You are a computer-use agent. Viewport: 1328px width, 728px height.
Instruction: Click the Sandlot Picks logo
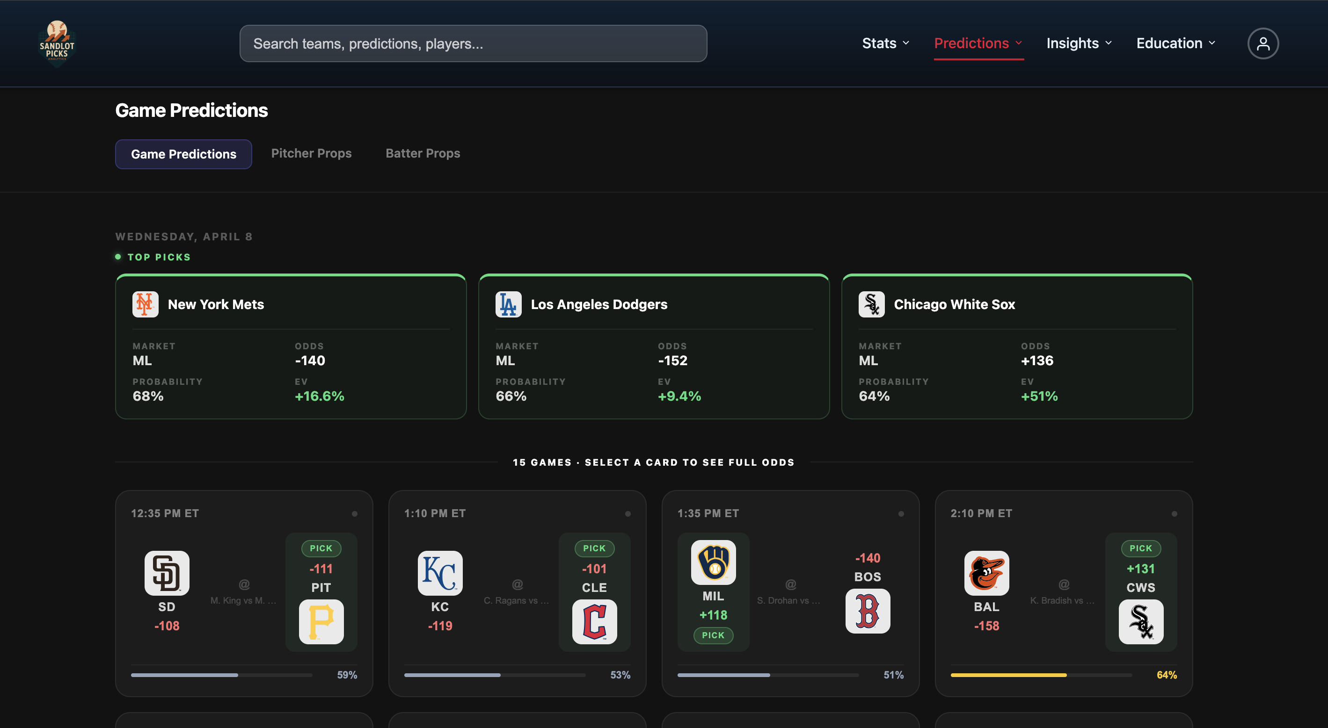[x=57, y=43]
